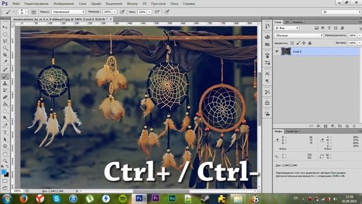Click the zoom percentage field in status bar

[x=17, y=191]
